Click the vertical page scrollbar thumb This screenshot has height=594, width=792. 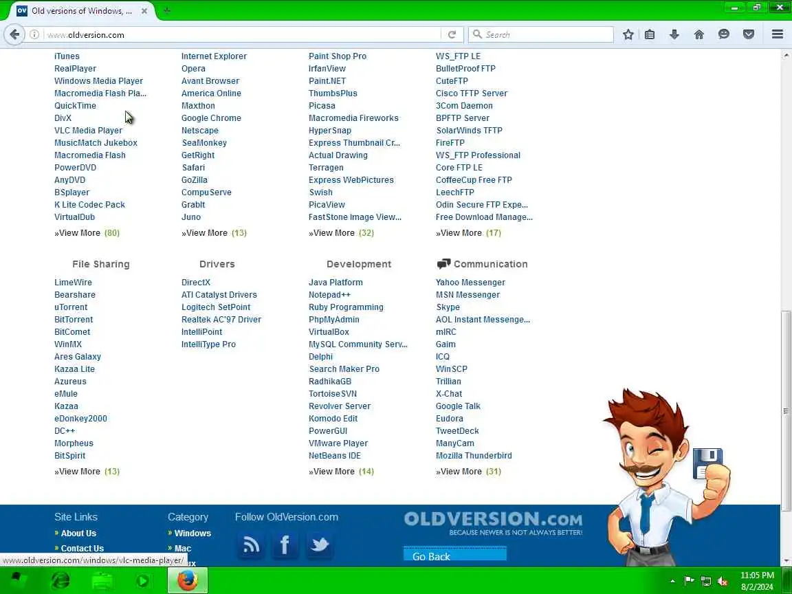pos(786,410)
